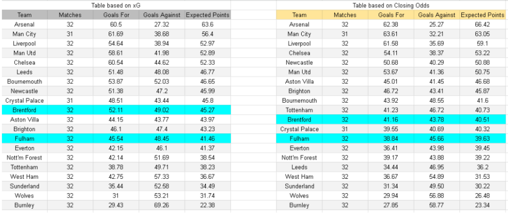Click the 'Tottenham' cell in Closing Odds table
This screenshot has height=213, width=508.
299,110
